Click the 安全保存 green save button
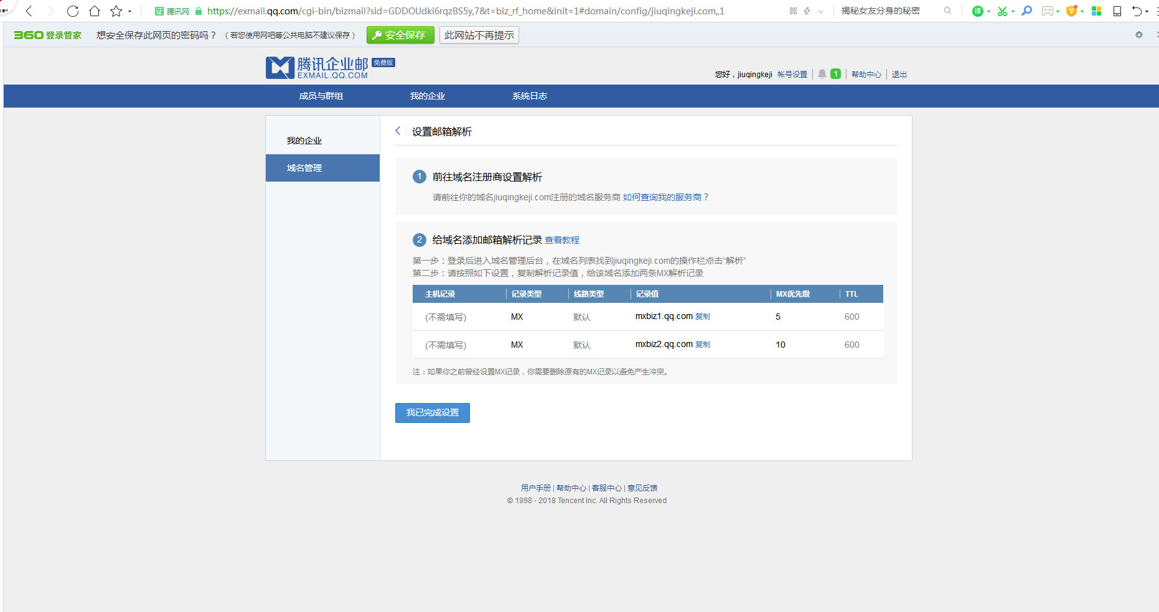This screenshot has height=612, width=1159. click(400, 35)
